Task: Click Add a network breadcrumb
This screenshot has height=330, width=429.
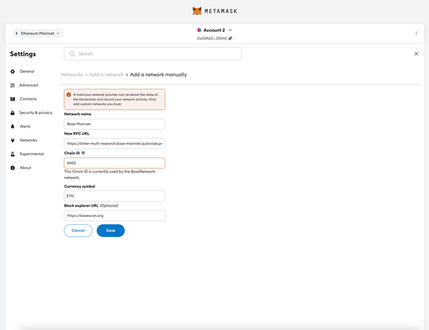Action: tap(105, 74)
